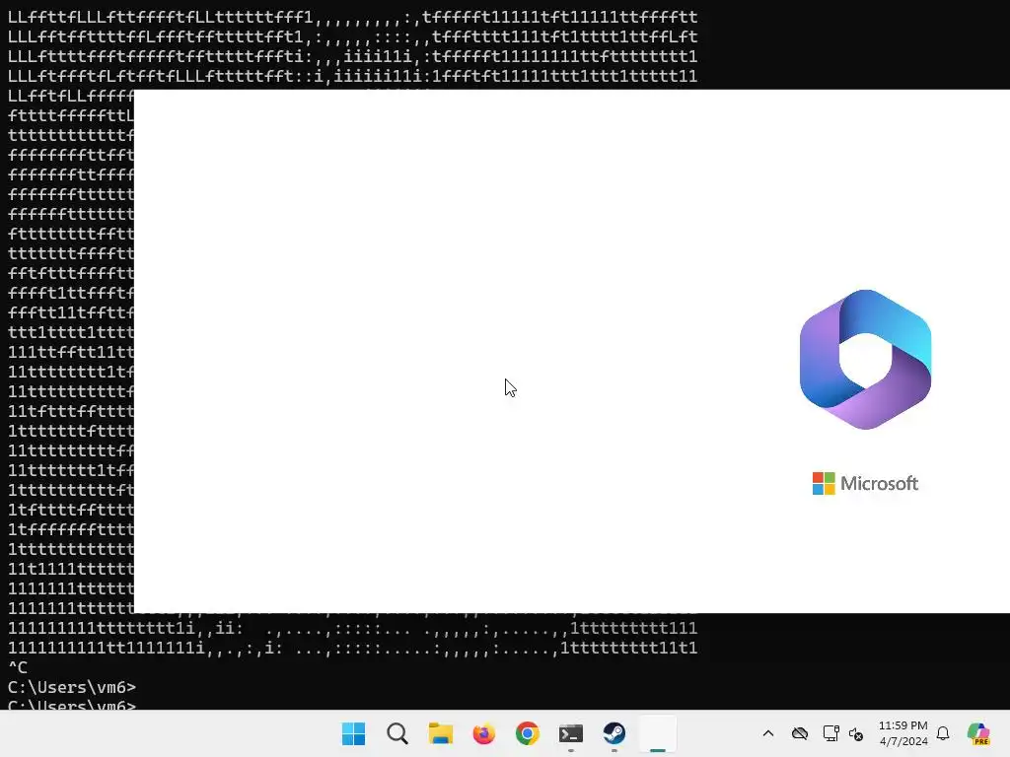Click the Microsoft 365 splash logo
The height and width of the screenshot is (757, 1010).
coord(865,359)
